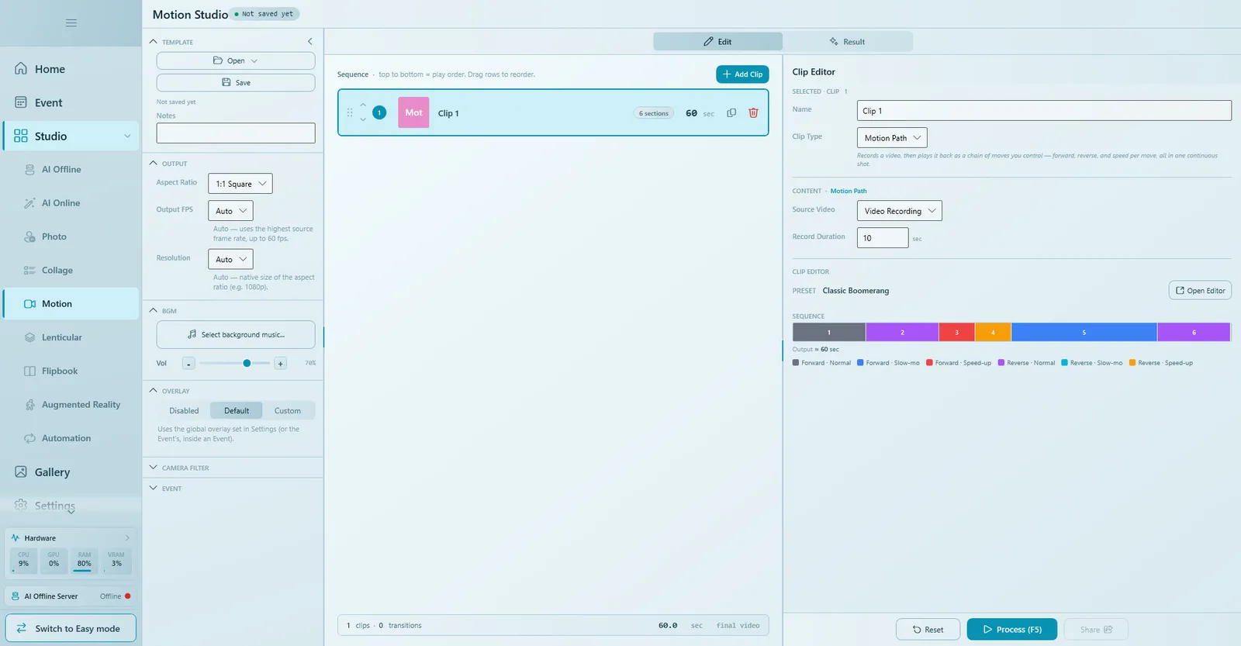Duplicate Clip 1 with copy icon
The height and width of the screenshot is (646, 1241).
pos(731,113)
